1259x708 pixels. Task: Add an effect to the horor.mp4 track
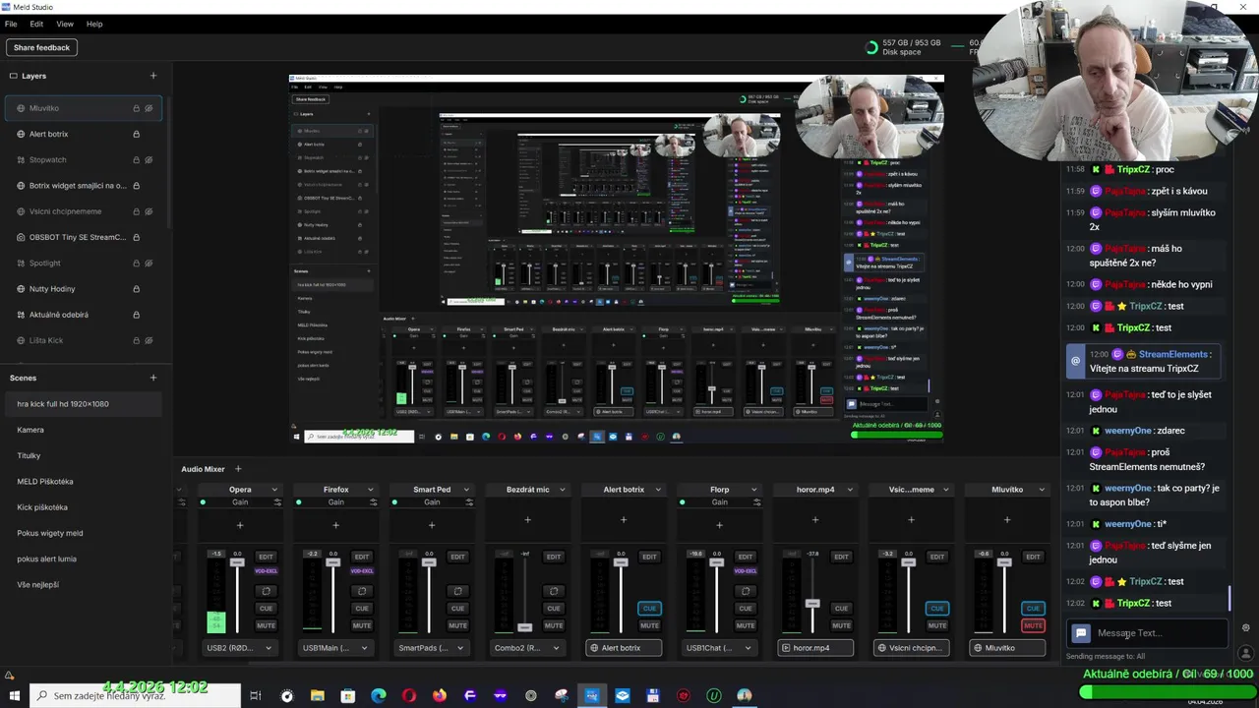(x=815, y=519)
